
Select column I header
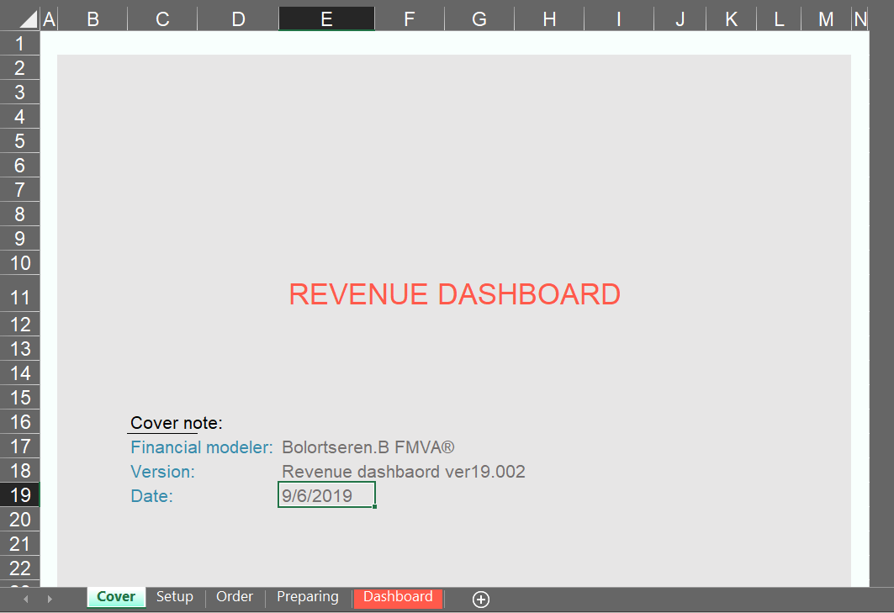[x=619, y=19]
